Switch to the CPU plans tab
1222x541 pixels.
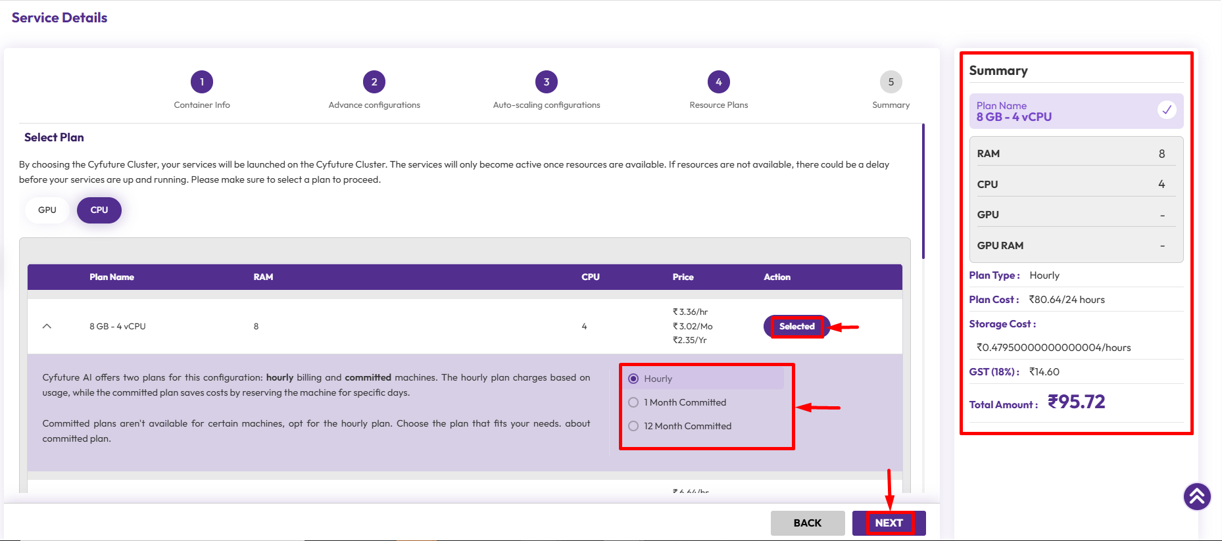[x=99, y=210]
